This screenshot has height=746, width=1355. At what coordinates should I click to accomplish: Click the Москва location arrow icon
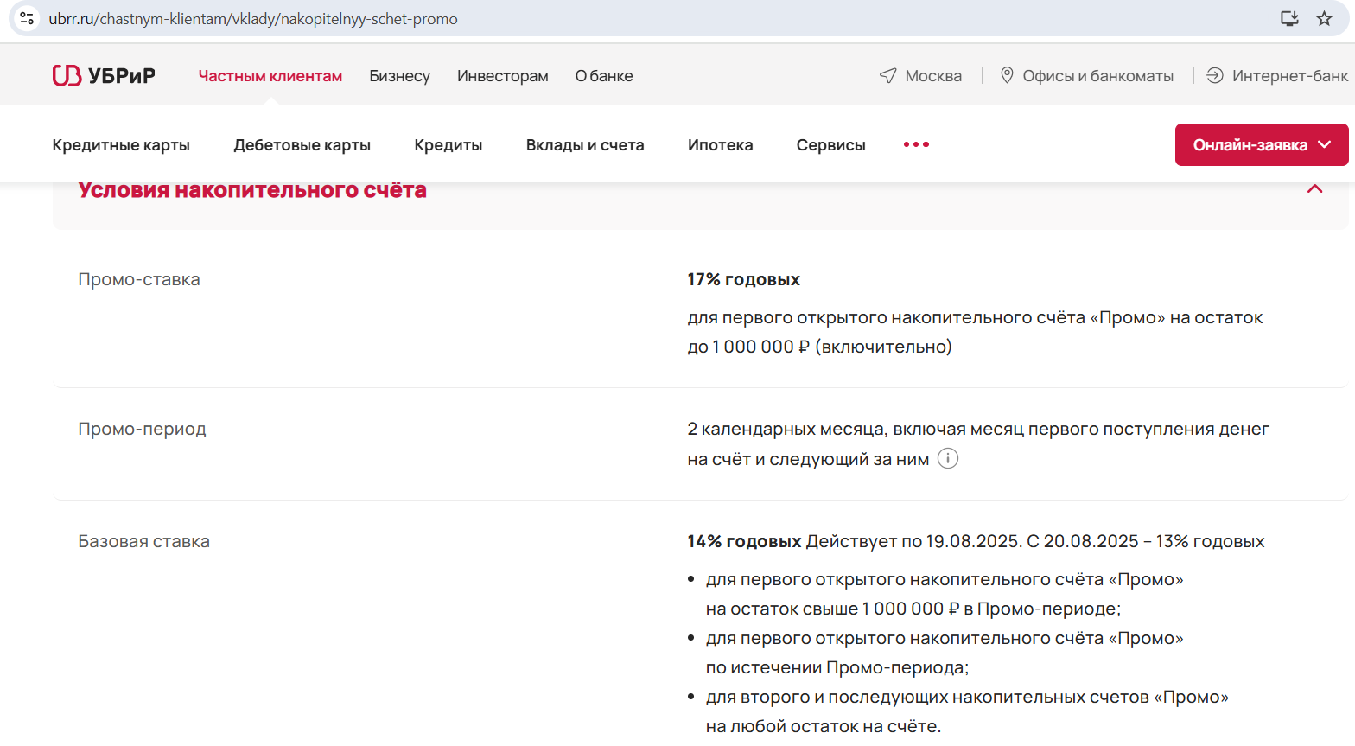[887, 76]
